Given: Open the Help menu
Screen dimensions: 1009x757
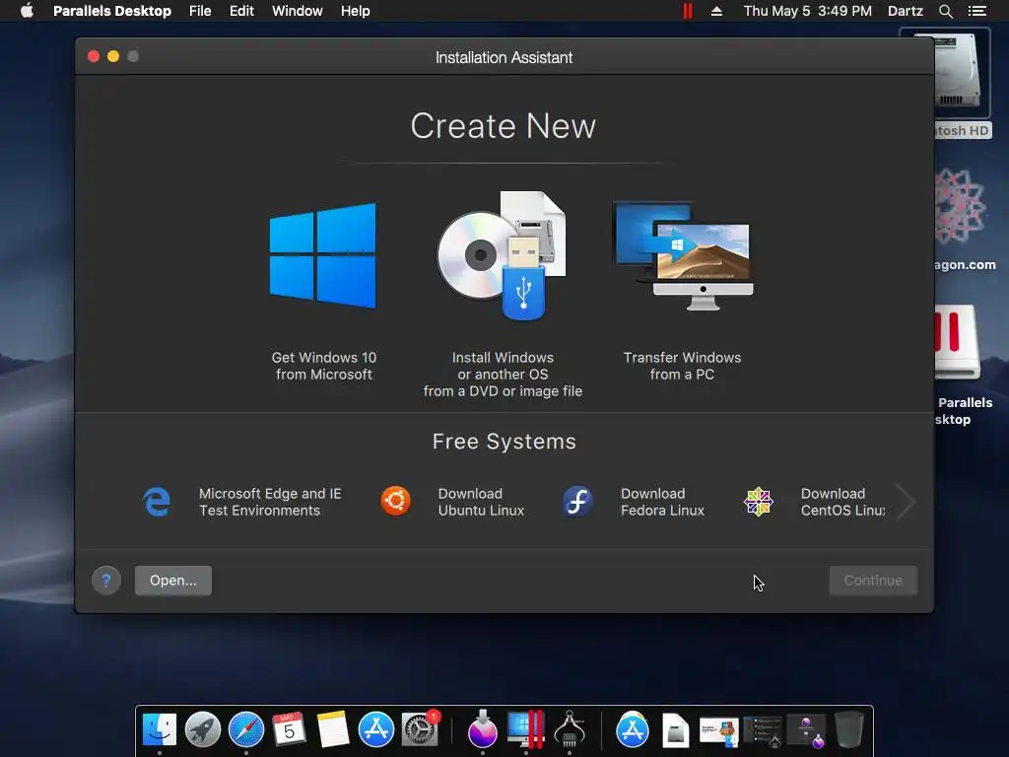Looking at the screenshot, I should pyautogui.click(x=355, y=11).
